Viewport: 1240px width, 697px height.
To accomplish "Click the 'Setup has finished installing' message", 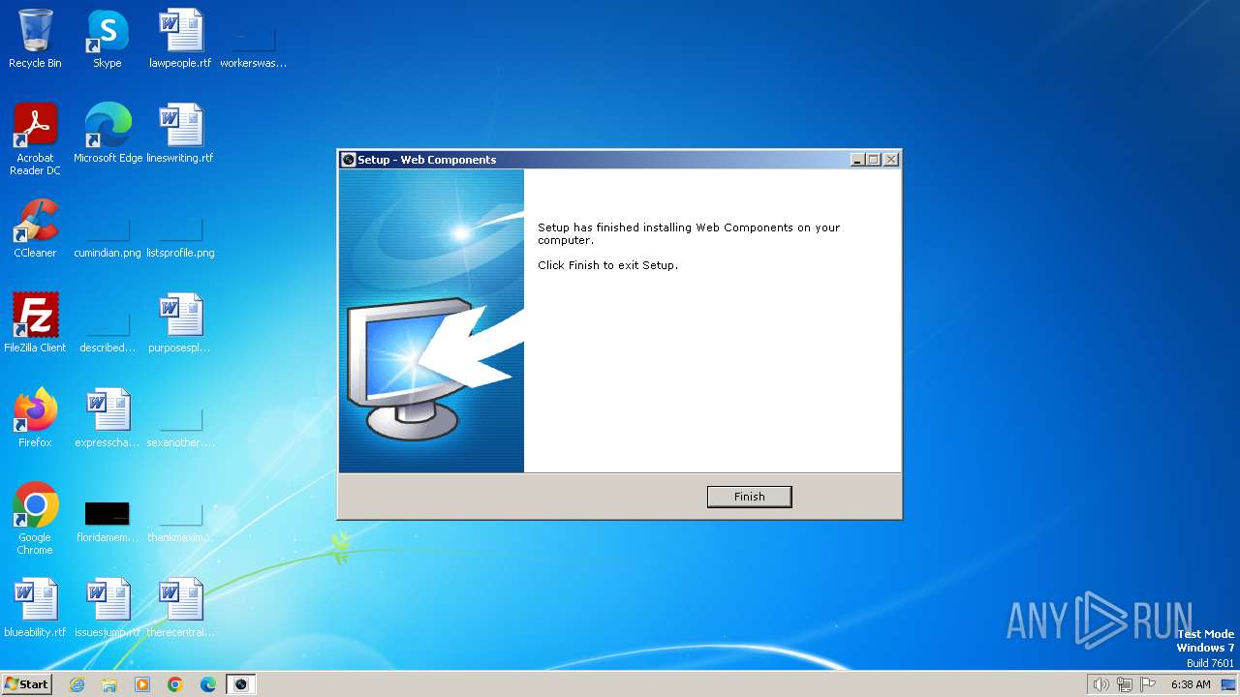I will click(689, 233).
